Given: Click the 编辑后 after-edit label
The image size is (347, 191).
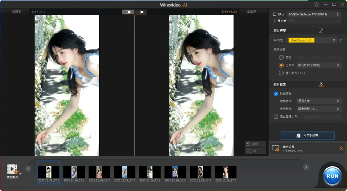Looking at the screenshot, I should point(251,12).
